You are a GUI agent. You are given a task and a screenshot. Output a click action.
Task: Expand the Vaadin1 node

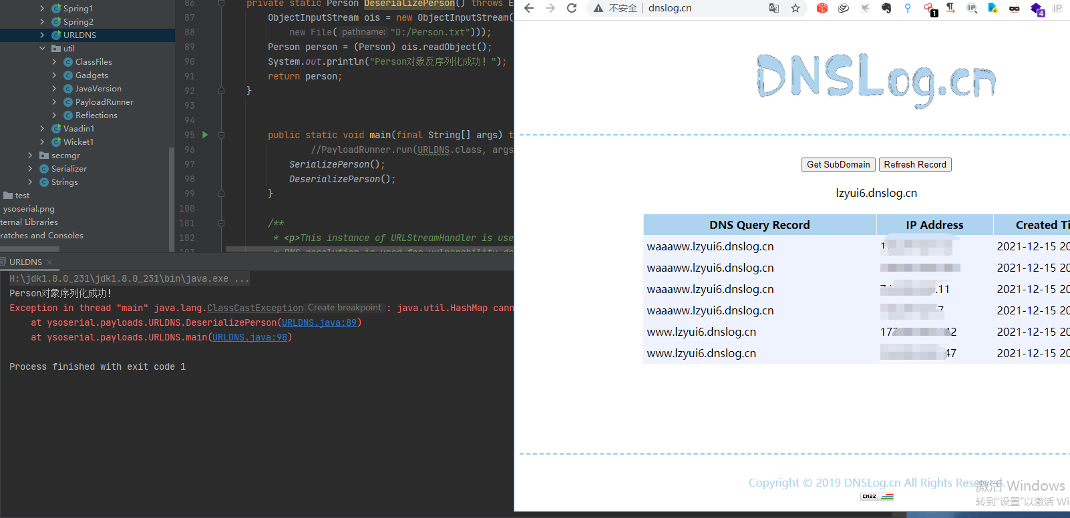coord(42,129)
